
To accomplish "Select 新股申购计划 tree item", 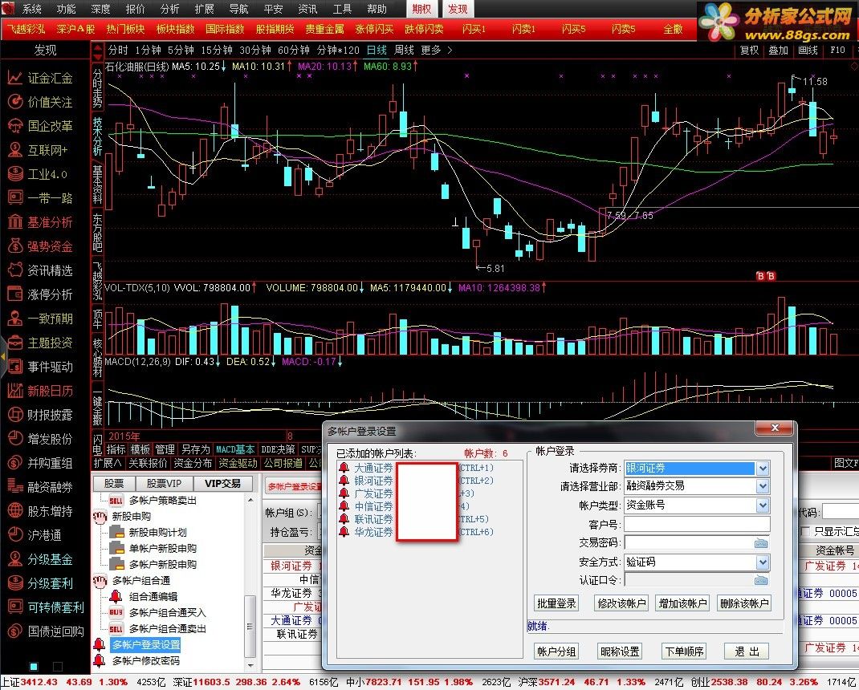I will coord(158,532).
